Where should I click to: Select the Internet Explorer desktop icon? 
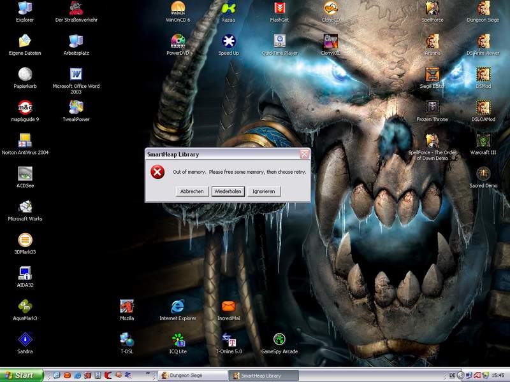pyautogui.click(x=178, y=306)
